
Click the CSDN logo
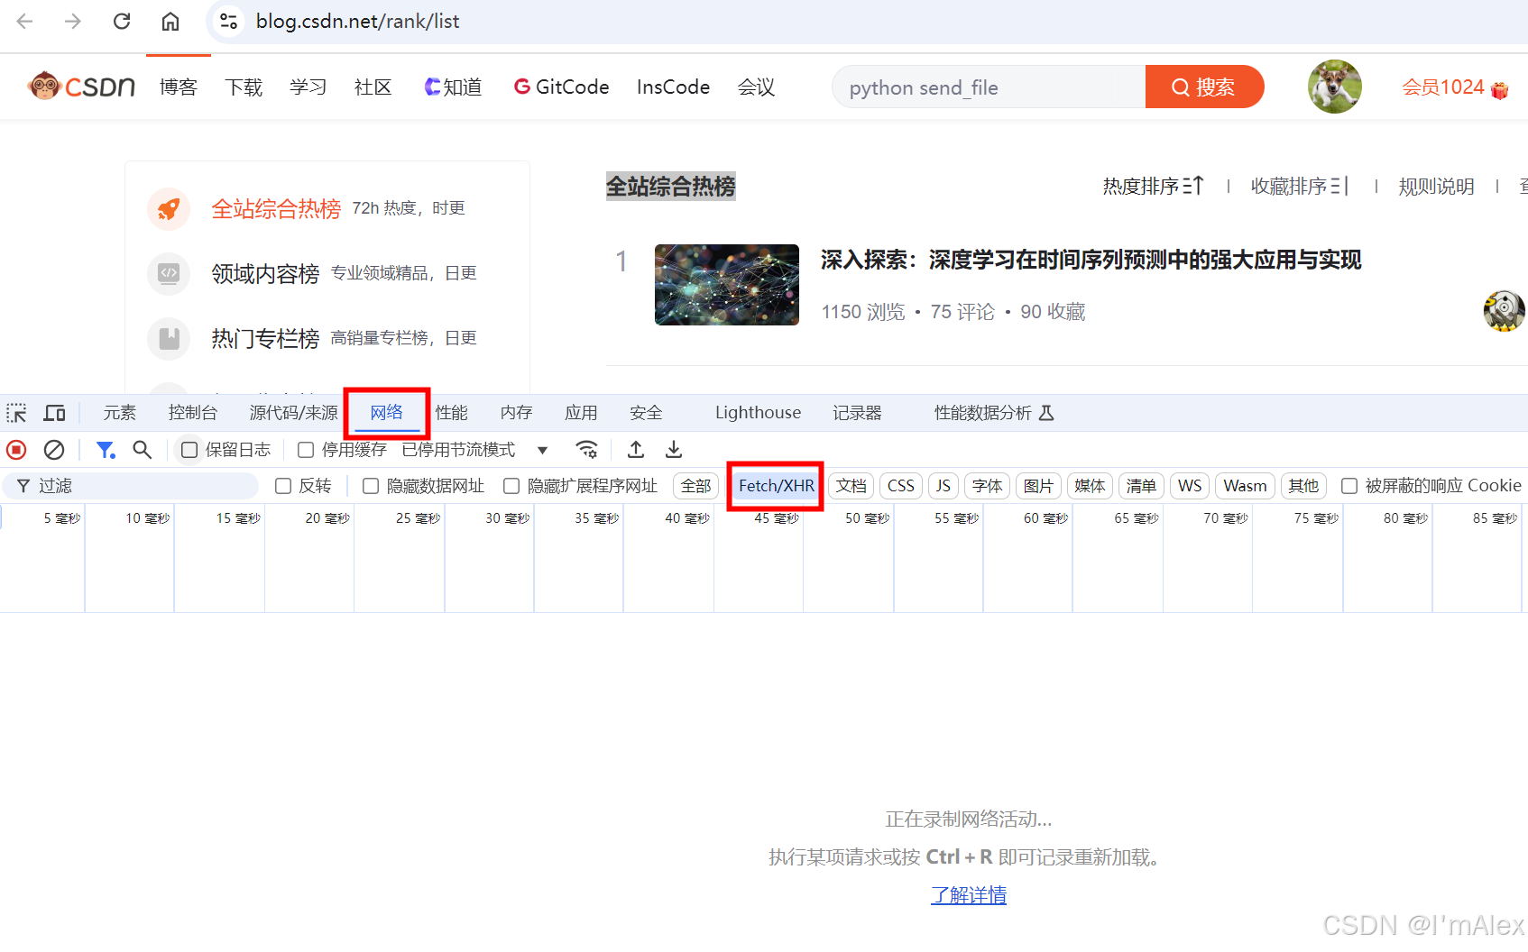81,87
